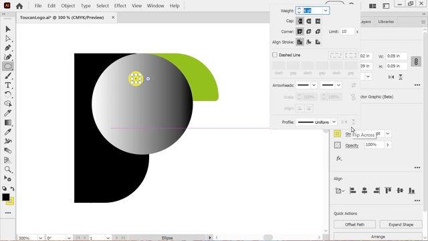Open the Align To dropdown
The image size is (428, 241).
[340, 191]
